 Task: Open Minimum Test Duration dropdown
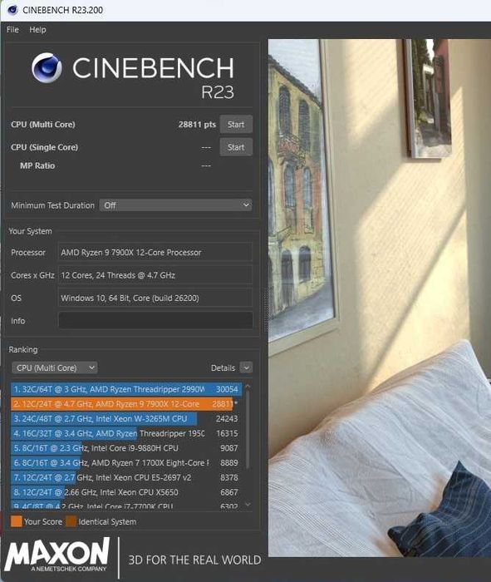click(175, 205)
